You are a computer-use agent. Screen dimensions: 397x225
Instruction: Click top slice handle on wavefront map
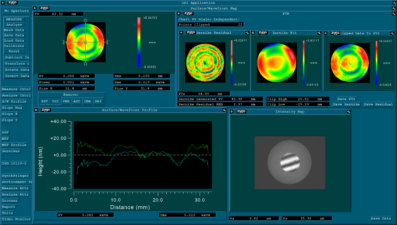85,20
